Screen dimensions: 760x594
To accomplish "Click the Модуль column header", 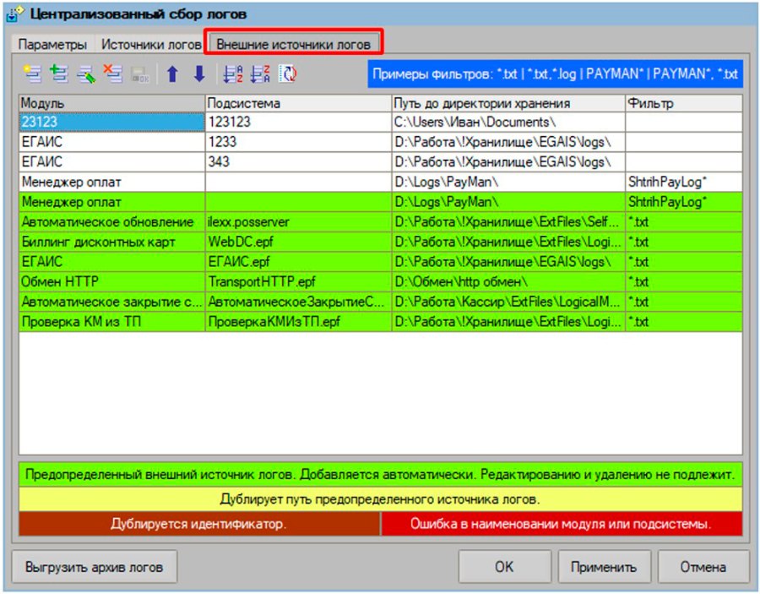I will coord(112,103).
